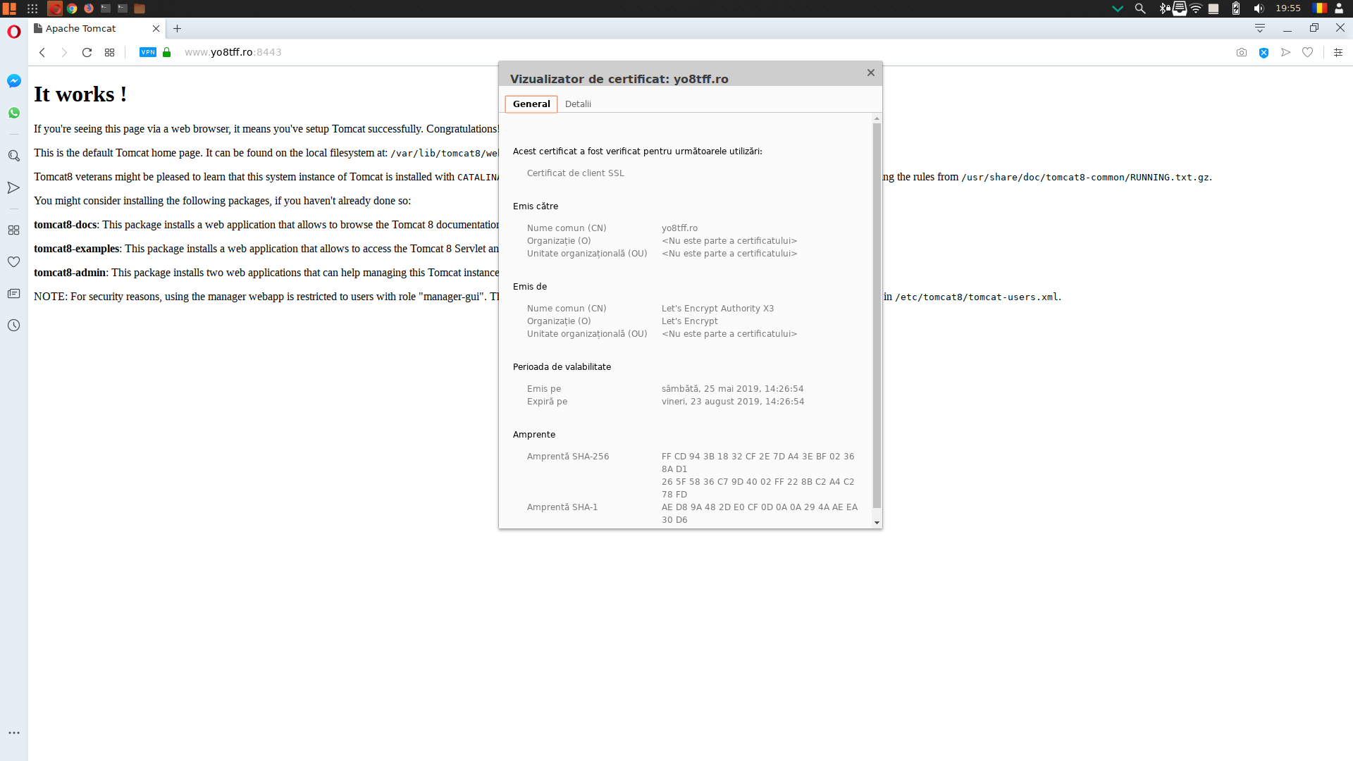This screenshot has width=1353, height=761.
Task: Open Speed Dial from the sidebar
Action: pos(14,230)
